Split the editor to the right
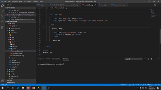Image resolution: width=161 pixels, height=90 pixels. (155, 5)
